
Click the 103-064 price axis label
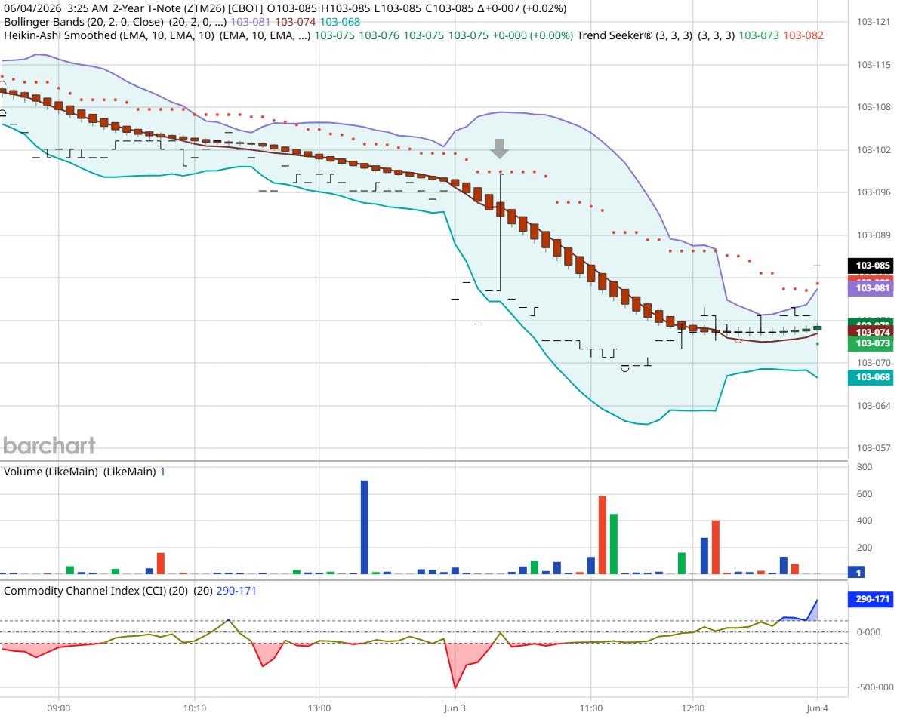pyautogui.click(x=873, y=405)
